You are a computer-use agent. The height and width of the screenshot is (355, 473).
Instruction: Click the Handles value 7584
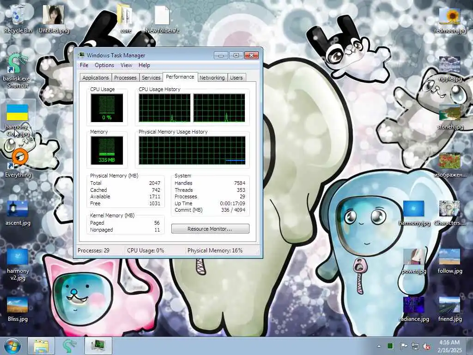tap(240, 183)
